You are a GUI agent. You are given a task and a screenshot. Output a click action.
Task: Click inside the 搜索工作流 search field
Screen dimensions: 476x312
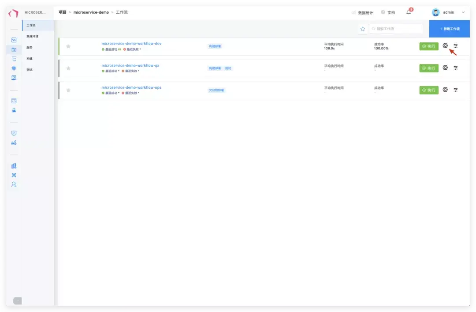[x=396, y=28]
